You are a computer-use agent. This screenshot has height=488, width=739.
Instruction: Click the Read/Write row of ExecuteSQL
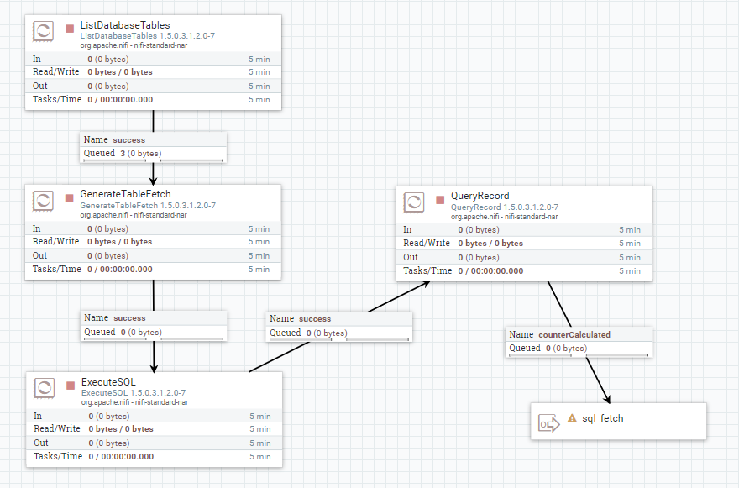pyautogui.click(x=155, y=428)
